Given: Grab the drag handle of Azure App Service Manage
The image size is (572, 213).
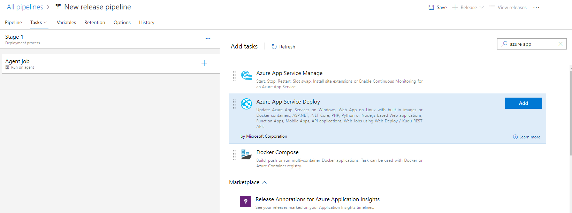Looking at the screenshot, I should click(234, 76).
